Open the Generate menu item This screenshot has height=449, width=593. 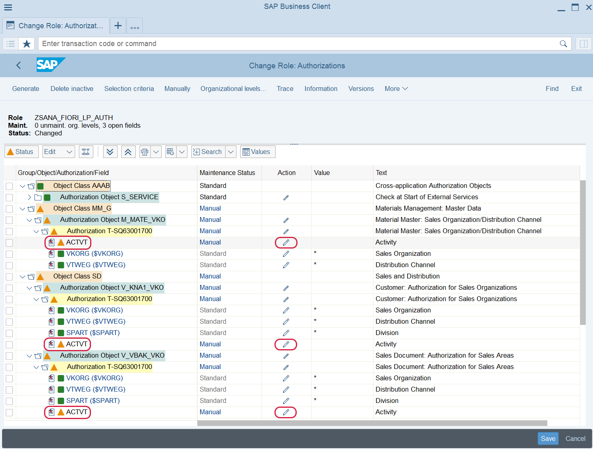25,89
